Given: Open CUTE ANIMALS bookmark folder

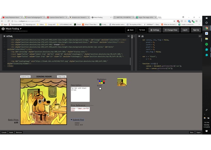Looking at the screenshot, I should [x=65, y=25].
